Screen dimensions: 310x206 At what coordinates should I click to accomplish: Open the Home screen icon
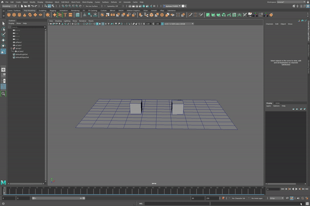pos(2,2)
